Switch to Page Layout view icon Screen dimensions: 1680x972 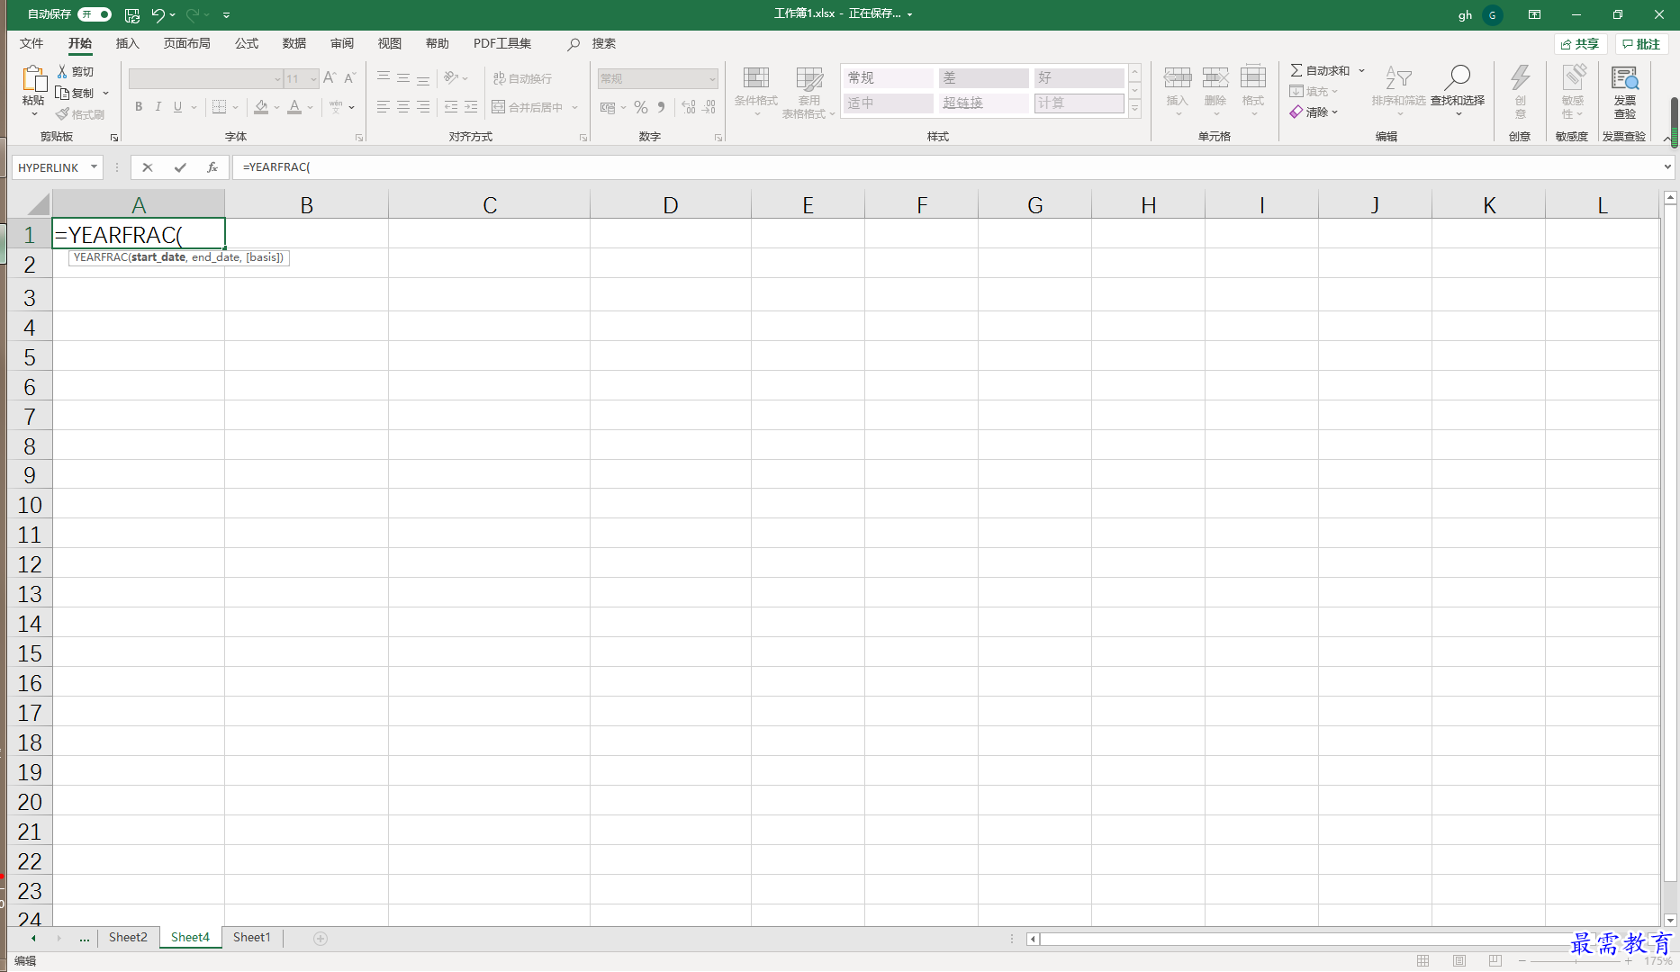pyautogui.click(x=1459, y=961)
